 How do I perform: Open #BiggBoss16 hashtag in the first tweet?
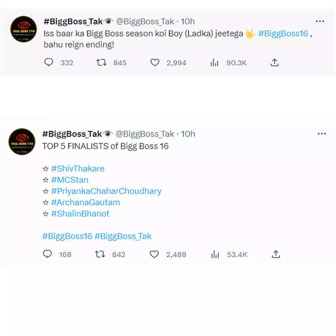tap(283, 34)
